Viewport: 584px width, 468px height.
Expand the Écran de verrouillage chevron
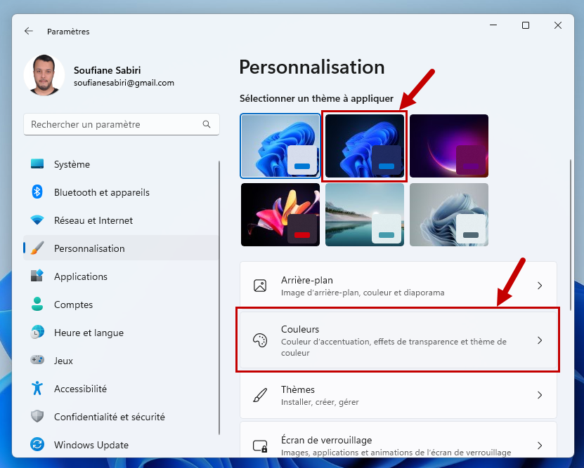click(x=540, y=446)
